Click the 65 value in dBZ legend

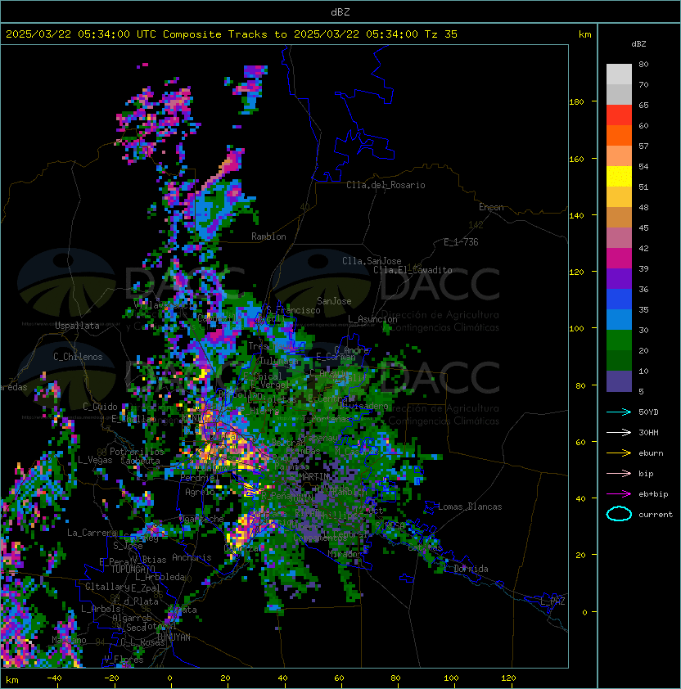643,105
